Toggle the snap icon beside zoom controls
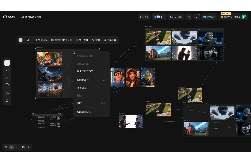The width and height of the screenshot is (251, 163). tap(11, 147)
